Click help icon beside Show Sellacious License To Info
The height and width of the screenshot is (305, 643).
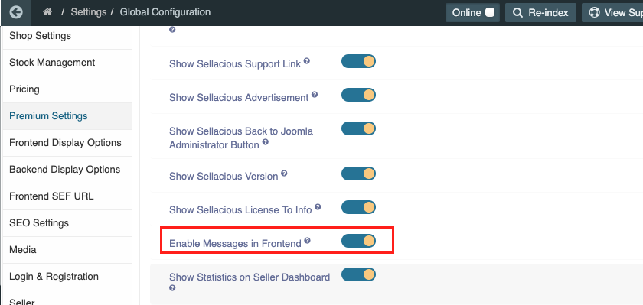(318, 207)
